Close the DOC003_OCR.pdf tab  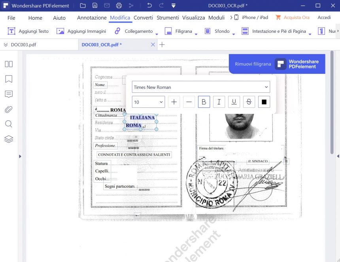(x=153, y=44)
